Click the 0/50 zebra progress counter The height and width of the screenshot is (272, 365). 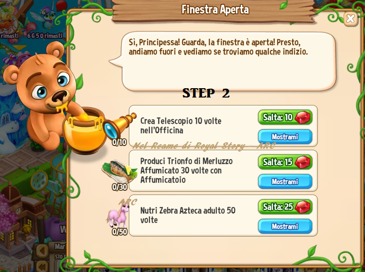click(x=119, y=231)
